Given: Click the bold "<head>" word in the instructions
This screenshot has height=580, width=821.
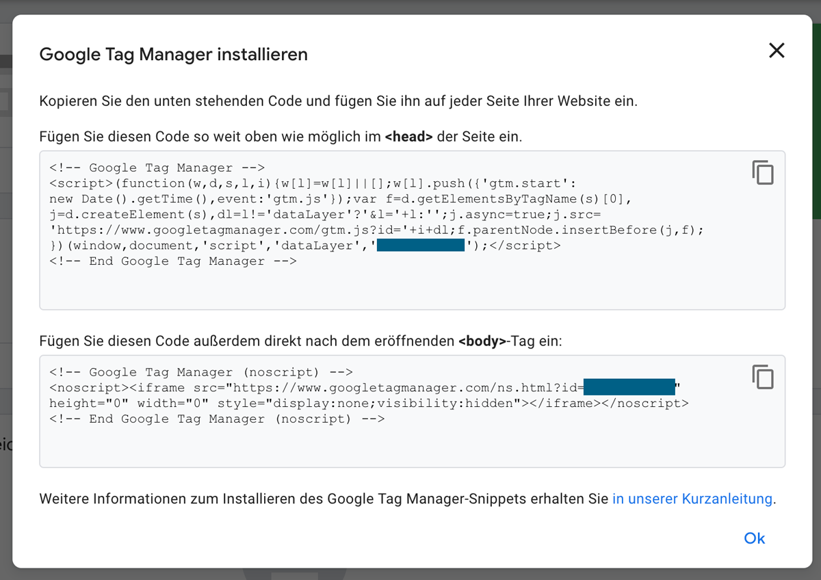Looking at the screenshot, I should [x=408, y=136].
